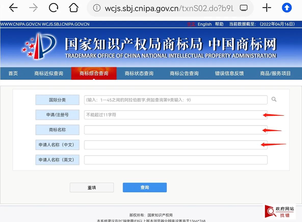Image resolution: width=302 pixels, height=222 pixels.
Task: Focus the 申请人名称（中文）input field
Action: 176,145
